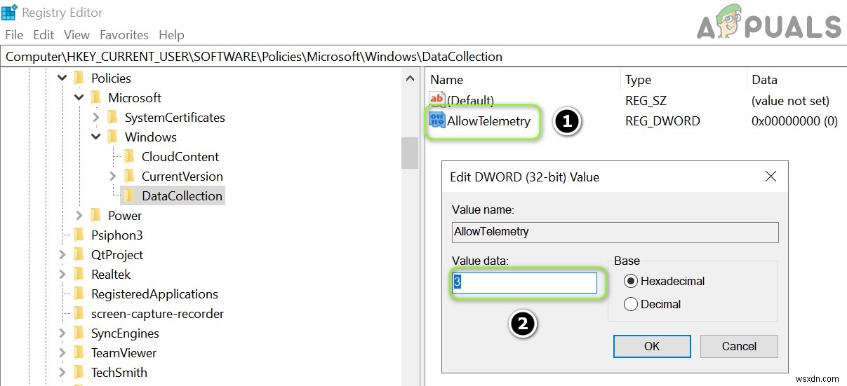Click the (Default) string value icon

[437, 100]
